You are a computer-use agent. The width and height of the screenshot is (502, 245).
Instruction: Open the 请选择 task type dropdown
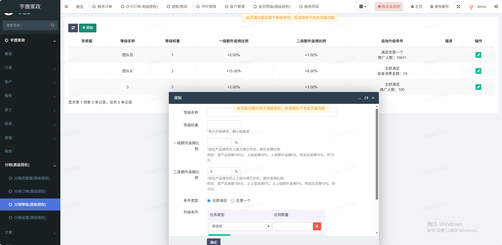(x=240, y=226)
